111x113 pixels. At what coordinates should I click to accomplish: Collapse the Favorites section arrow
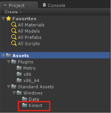(3, 19)
